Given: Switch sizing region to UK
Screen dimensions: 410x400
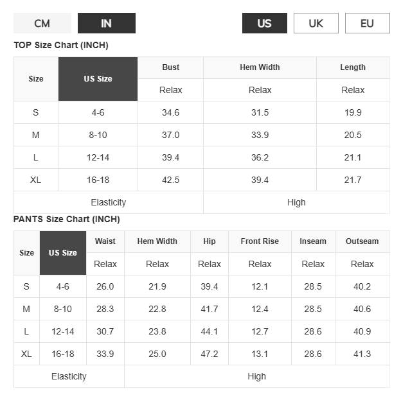Looking at the screenshot, I should [316, 23].
